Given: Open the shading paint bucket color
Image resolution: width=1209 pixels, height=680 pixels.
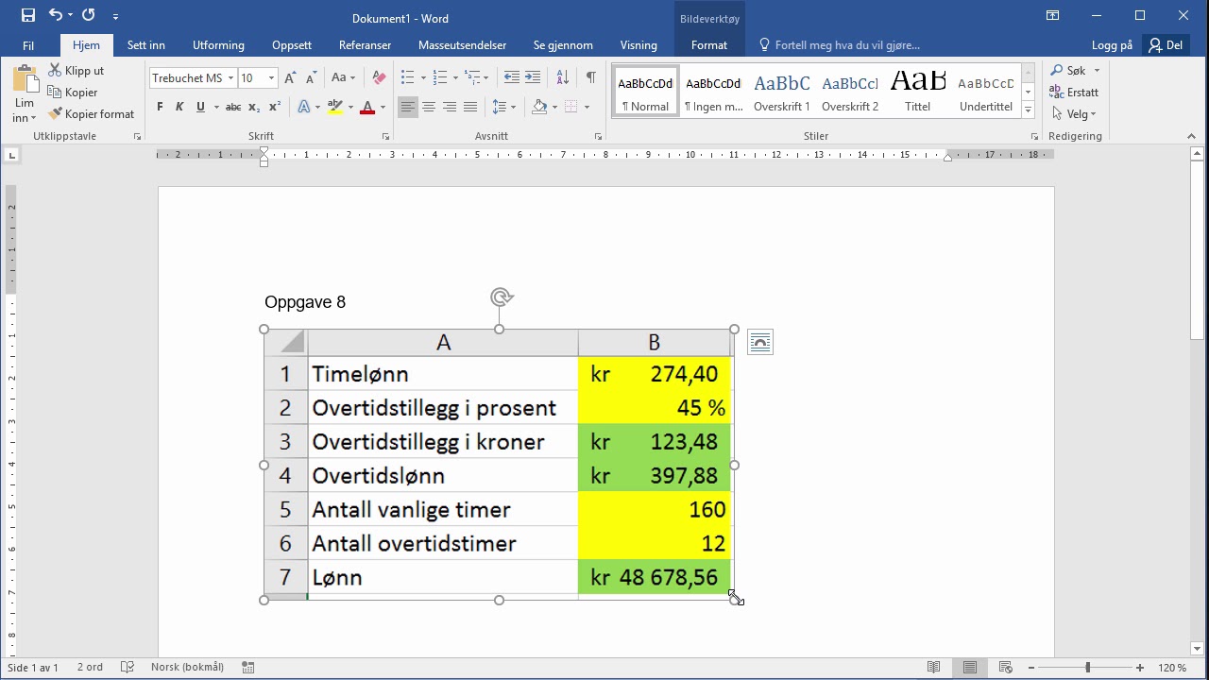Looking at the screenshot, I should [539, 108].
